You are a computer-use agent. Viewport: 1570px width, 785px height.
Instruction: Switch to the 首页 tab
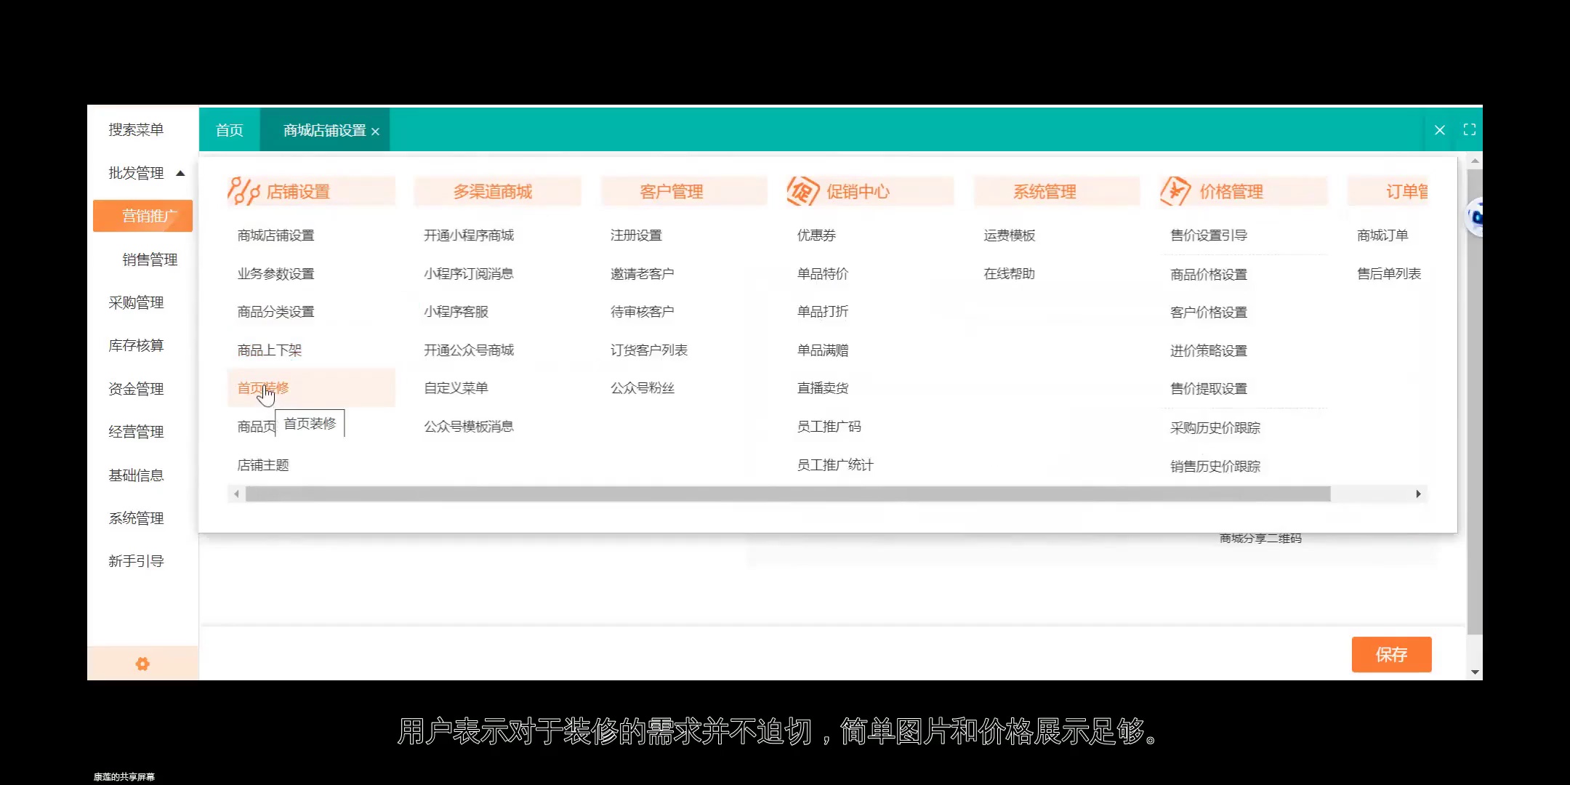point(228,129)
